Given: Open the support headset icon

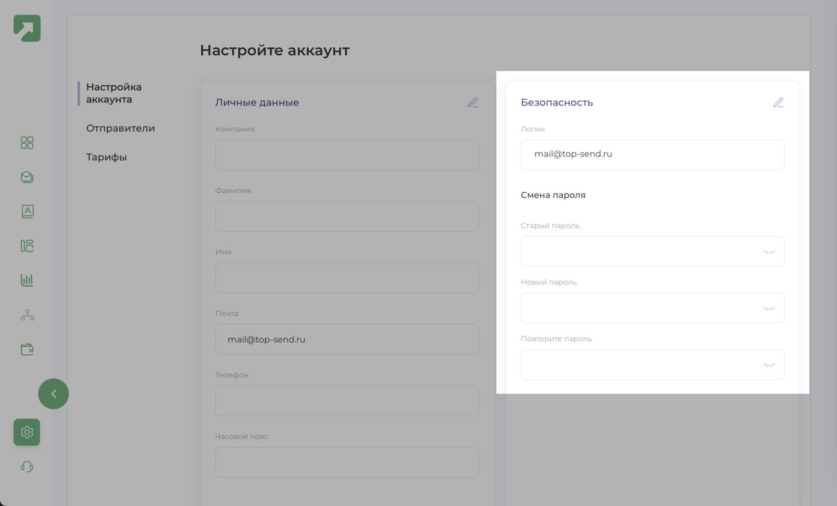Looking at the screenshot, I should (27, 467).
